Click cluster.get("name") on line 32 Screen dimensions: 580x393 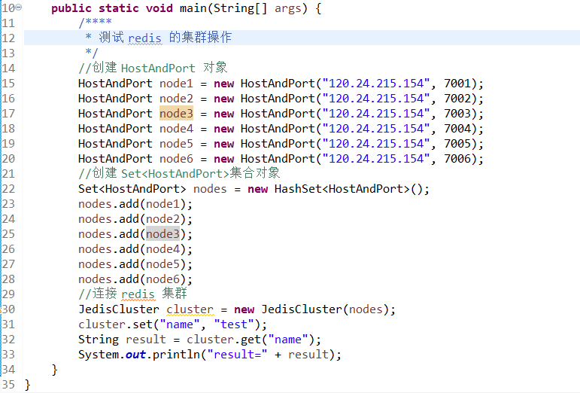click(x=251, y=340)
